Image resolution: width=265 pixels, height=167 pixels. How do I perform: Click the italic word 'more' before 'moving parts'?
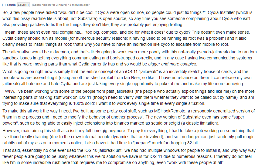(27, 64)
